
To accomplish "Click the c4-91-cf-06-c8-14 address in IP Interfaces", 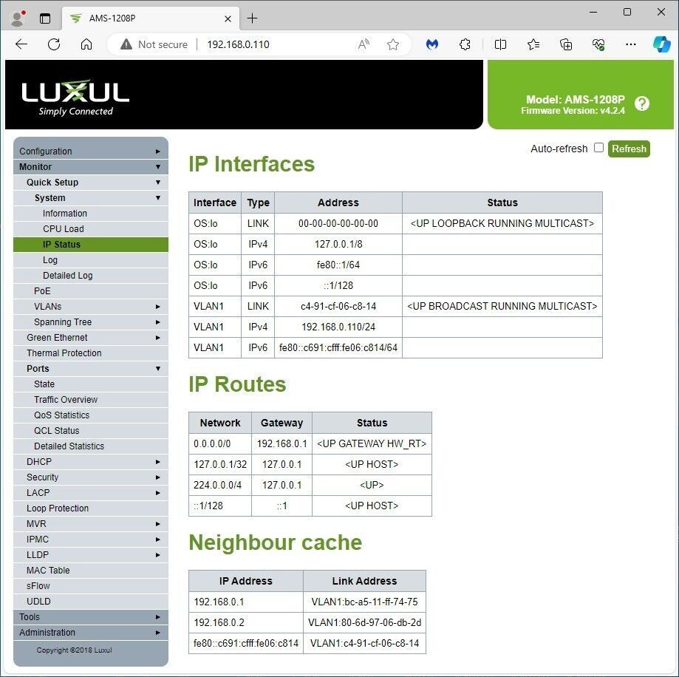I will [338, 306].
